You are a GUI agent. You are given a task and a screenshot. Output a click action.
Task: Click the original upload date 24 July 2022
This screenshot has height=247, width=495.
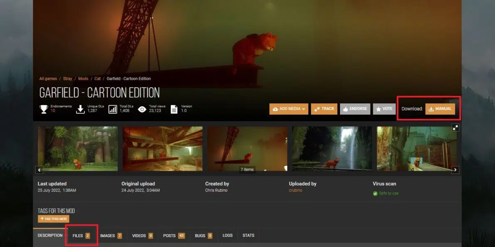coord(140,191)
